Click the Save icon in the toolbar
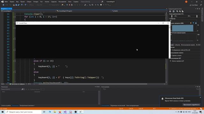 (16, 5)
